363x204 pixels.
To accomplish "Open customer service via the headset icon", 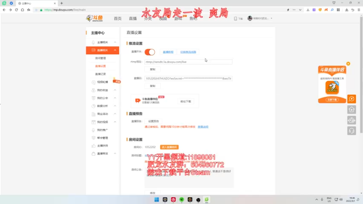I will (351, 131).
